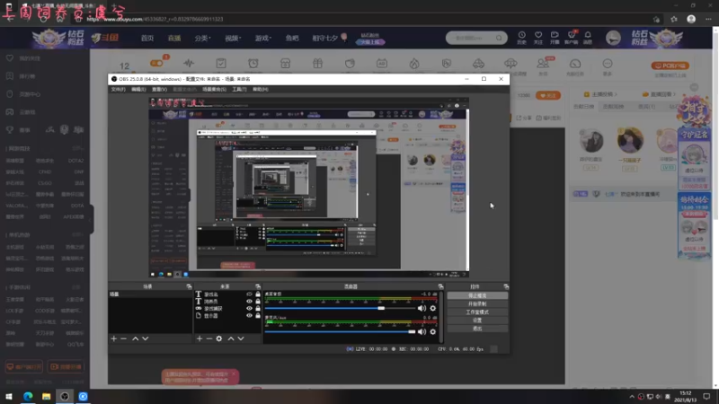Open source properties with the gear icon
Viewport: 719px width, 404px height.
coord(219,338)
